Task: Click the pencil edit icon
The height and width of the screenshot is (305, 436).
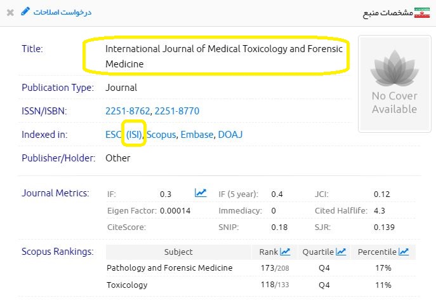Action: 25,11
